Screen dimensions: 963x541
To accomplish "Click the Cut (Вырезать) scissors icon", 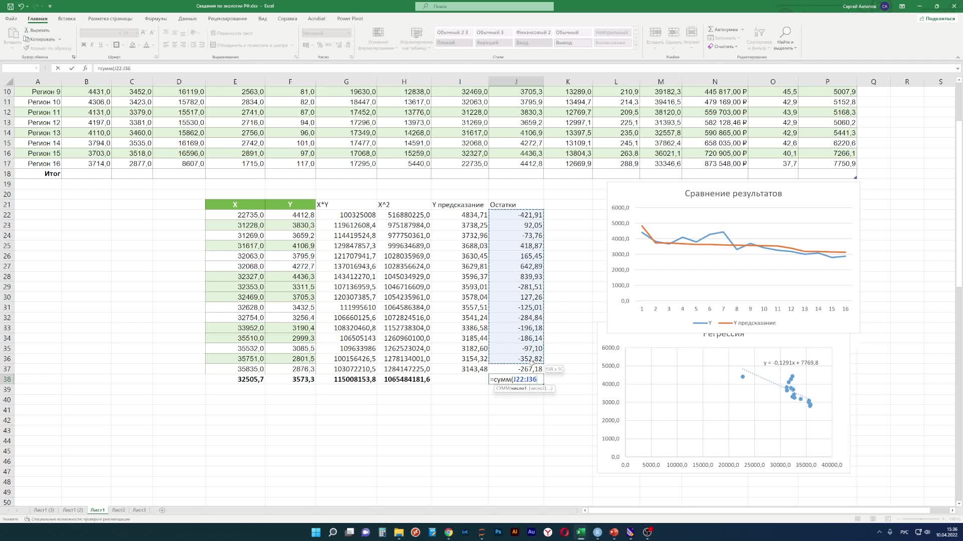I will pyautogui.click(x=27, y=30).
